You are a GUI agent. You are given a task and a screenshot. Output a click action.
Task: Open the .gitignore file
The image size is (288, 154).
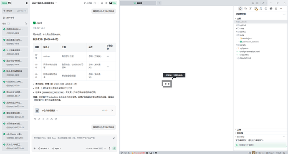(x=260, y=48)
